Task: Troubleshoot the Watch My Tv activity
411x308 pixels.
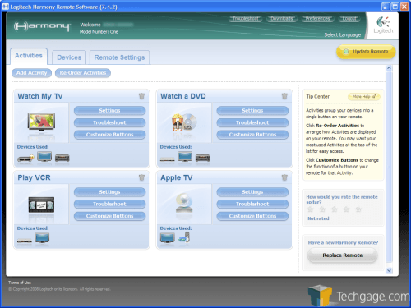Action: click(x=109, y=122)
